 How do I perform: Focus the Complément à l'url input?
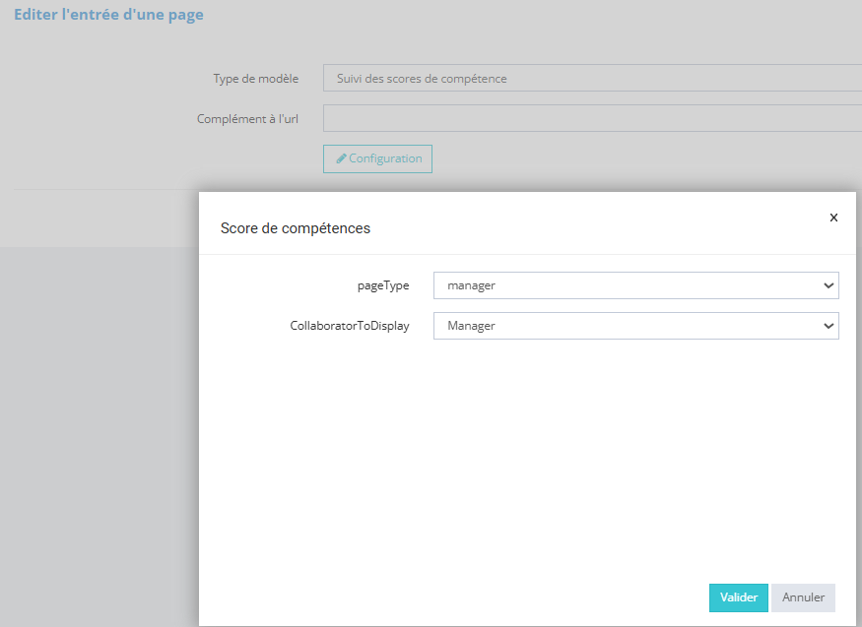click(x=591, y=119)
